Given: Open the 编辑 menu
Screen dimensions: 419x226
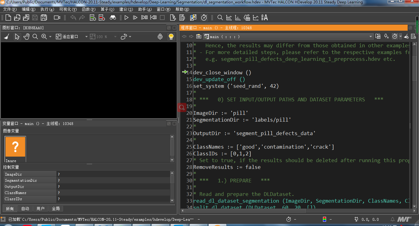Looking at the screenshot, I should (x=29, y=10).
